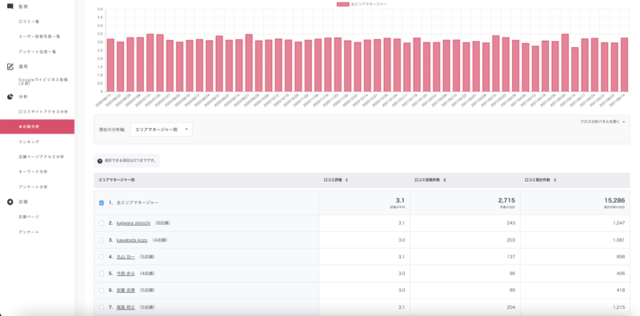The width and height of the screenshot is (640, 316).
Task: Click the 1,081 value in kawabata row
Action: point(618,240)
